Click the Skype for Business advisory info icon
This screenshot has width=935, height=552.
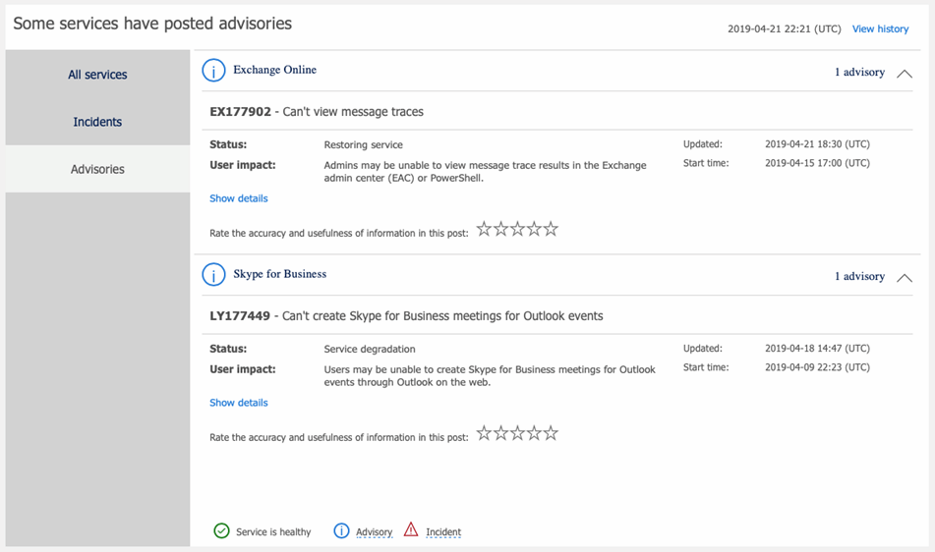(x=213, y=274)
